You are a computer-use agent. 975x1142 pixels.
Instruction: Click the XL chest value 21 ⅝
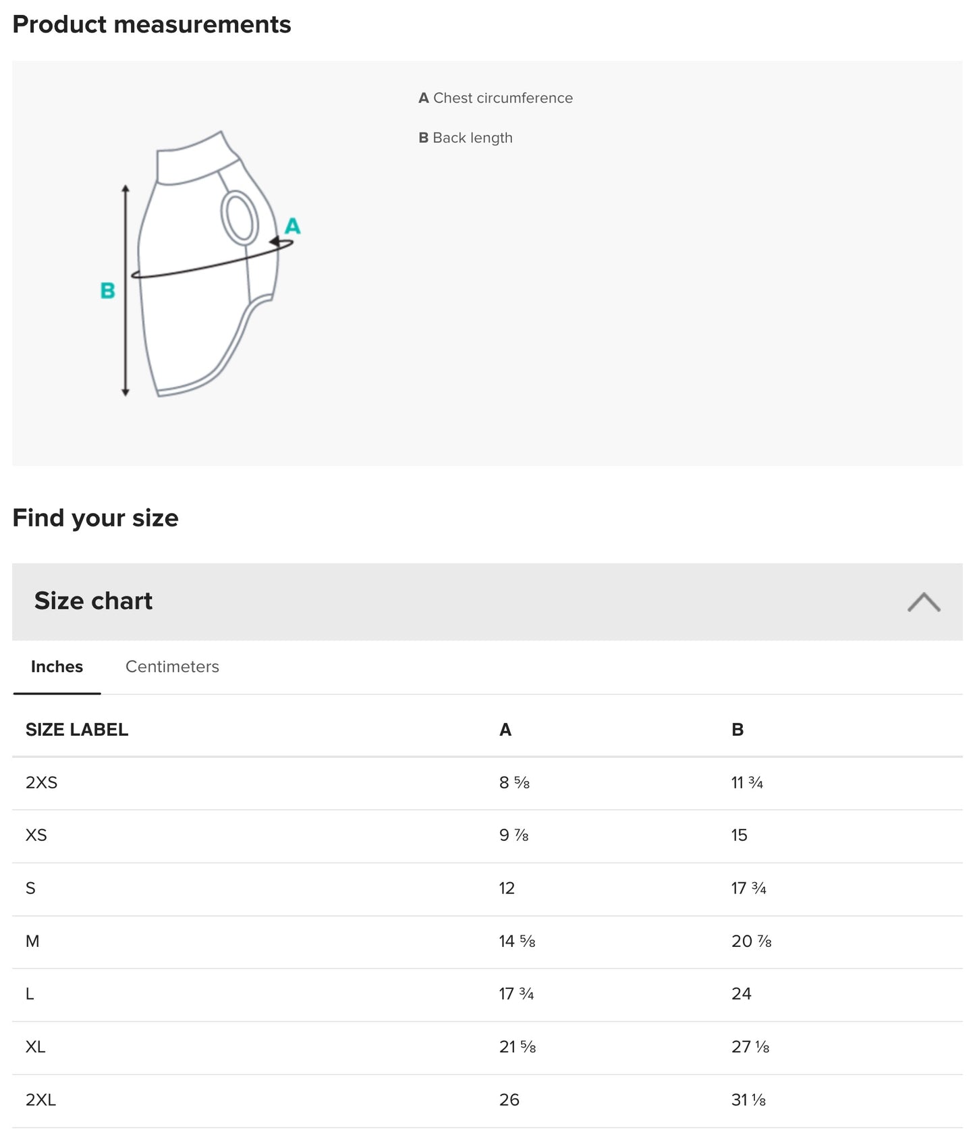click(x=518, y=1047)
